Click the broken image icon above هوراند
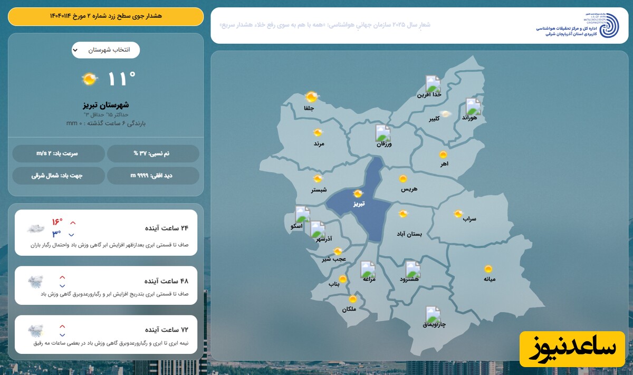 click(473, 107)
